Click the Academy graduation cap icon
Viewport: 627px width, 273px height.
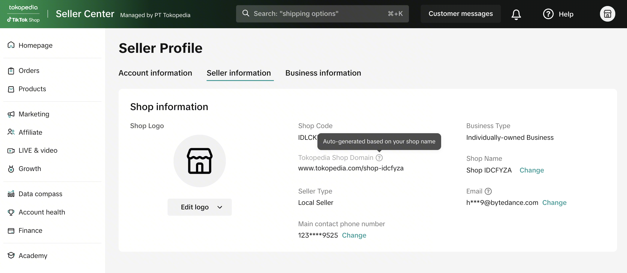click(11, 256)
